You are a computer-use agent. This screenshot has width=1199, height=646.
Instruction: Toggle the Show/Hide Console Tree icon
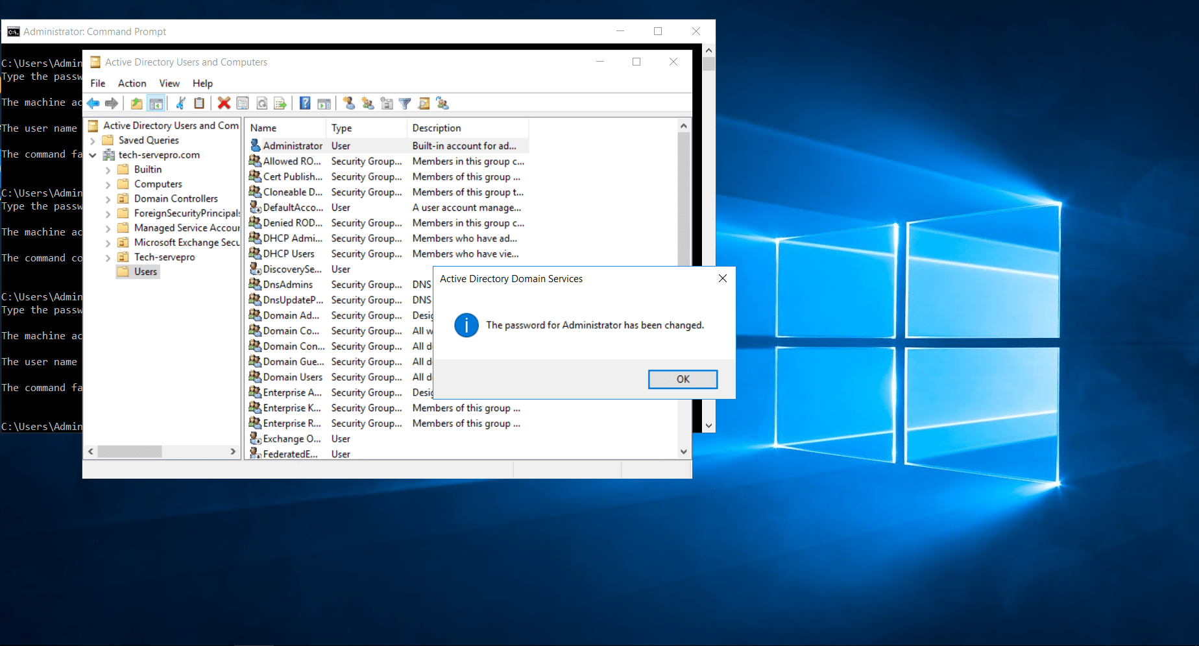click(x=156, y=103)
